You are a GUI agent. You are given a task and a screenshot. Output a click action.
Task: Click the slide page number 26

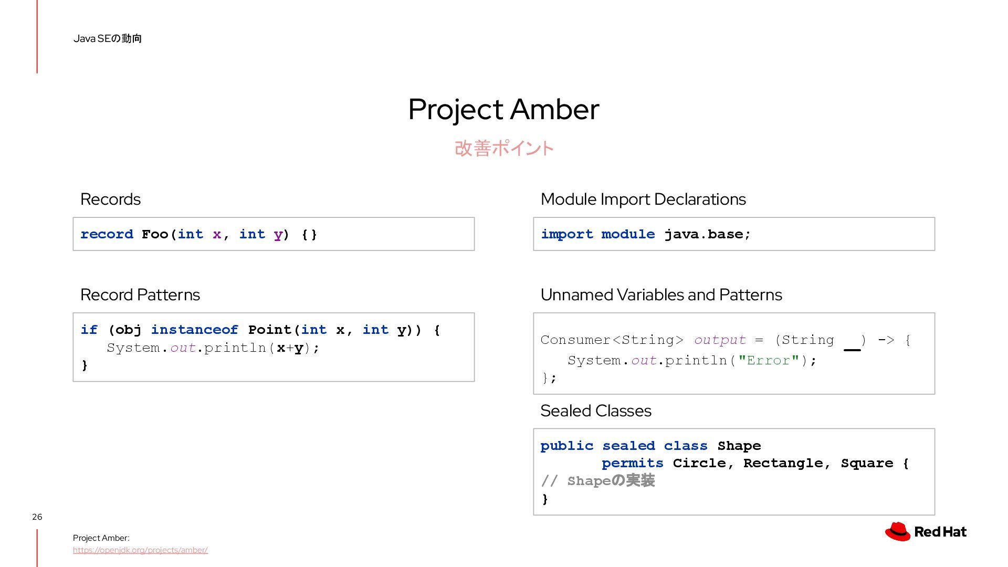pos(37,517)
